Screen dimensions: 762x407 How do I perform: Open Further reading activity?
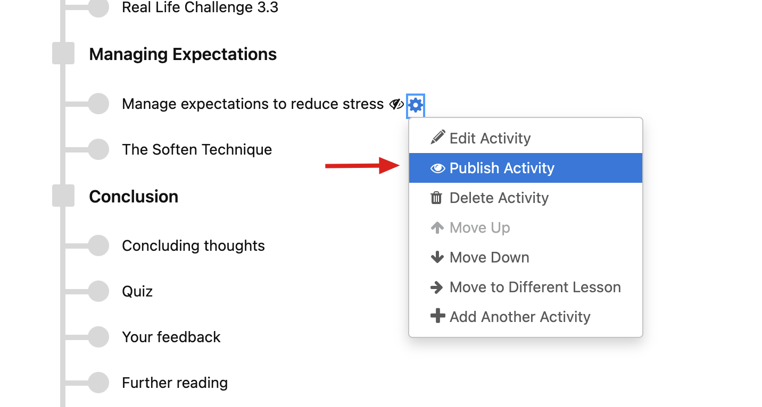click(x=175, y=383)
